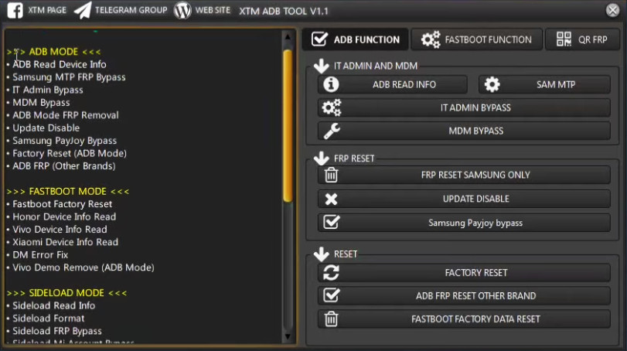627x351 pixels.
Task: Click the XTM PAGE link text
Action: [47, 10]
